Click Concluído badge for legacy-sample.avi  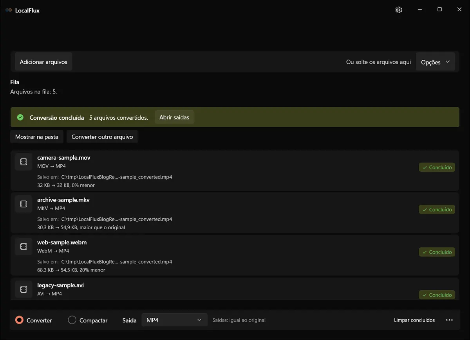(437, 295)
